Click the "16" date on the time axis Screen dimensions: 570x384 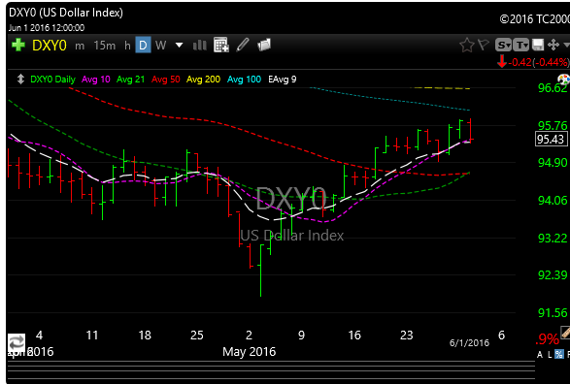[x=354, y=335]
